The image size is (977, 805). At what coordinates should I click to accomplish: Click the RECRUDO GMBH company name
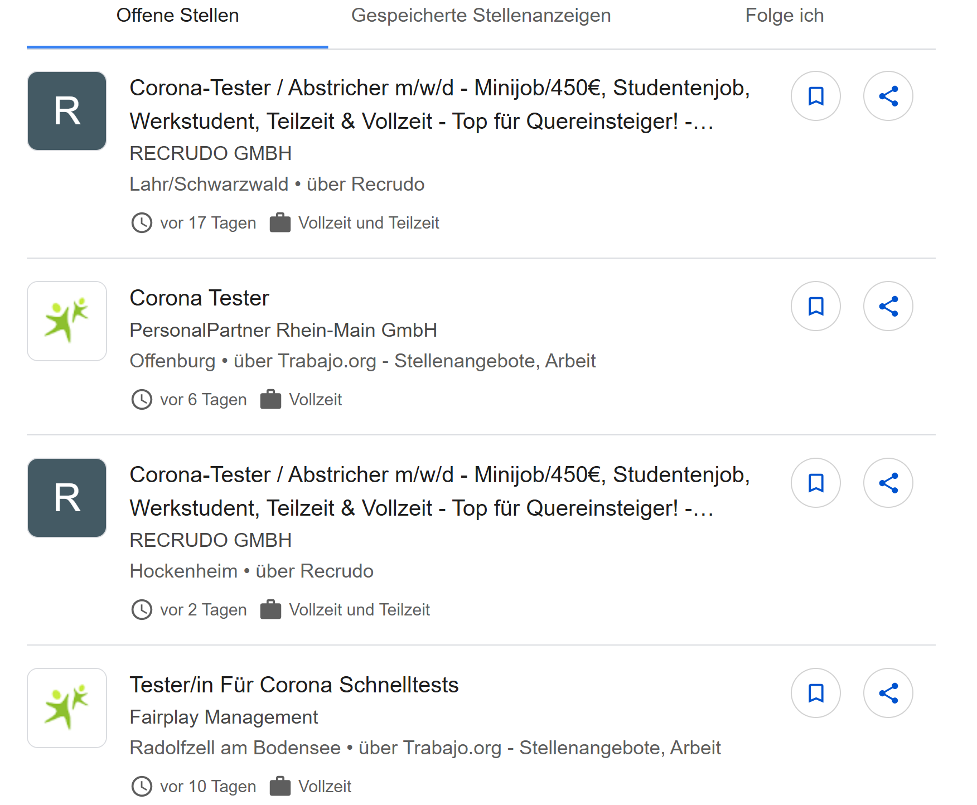[210, 153]
